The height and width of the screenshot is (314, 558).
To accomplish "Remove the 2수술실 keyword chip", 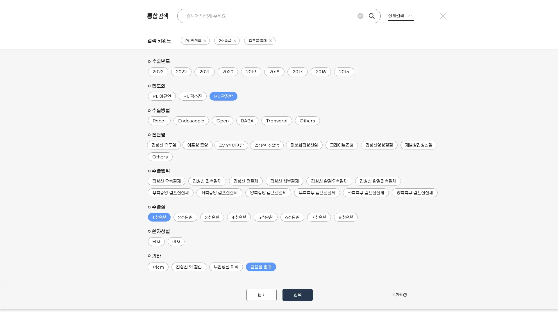I will pyautogui.click(x=235, y=41).
